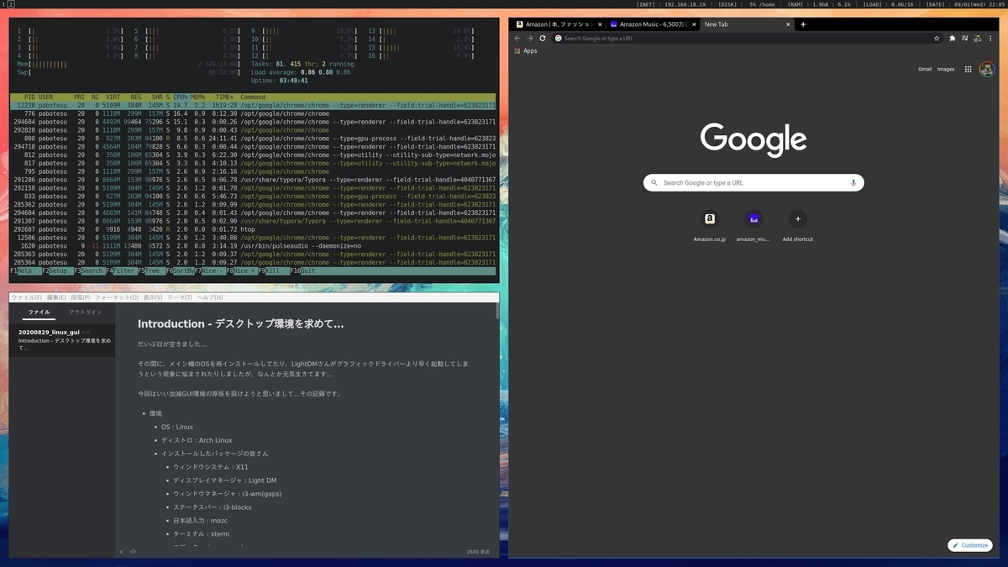Bookmark this page with the star icon
This screenshot has height=567, width=1008.
point(937,38)
